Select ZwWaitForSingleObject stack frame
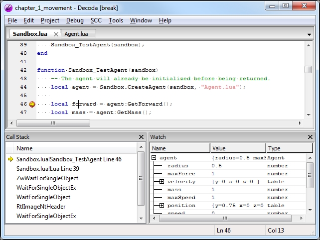This screenshot has width=320, height=240. coord(47,178)
